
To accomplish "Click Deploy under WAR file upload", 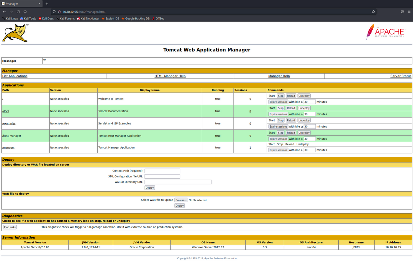I will click(179, 206).
